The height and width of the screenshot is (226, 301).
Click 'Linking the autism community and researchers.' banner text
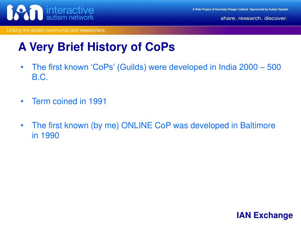[x=56, y=30]
